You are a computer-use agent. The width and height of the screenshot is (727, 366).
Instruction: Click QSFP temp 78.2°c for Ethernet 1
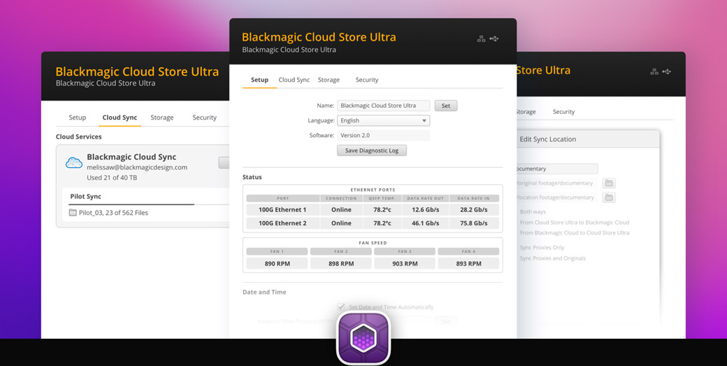[x=382, y=210]
